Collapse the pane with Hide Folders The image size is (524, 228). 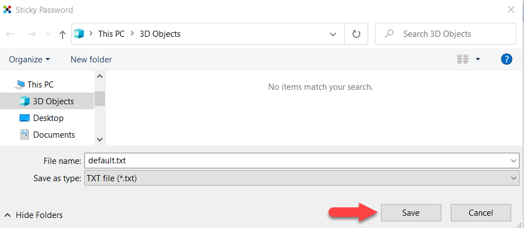(x=34, y=215)
